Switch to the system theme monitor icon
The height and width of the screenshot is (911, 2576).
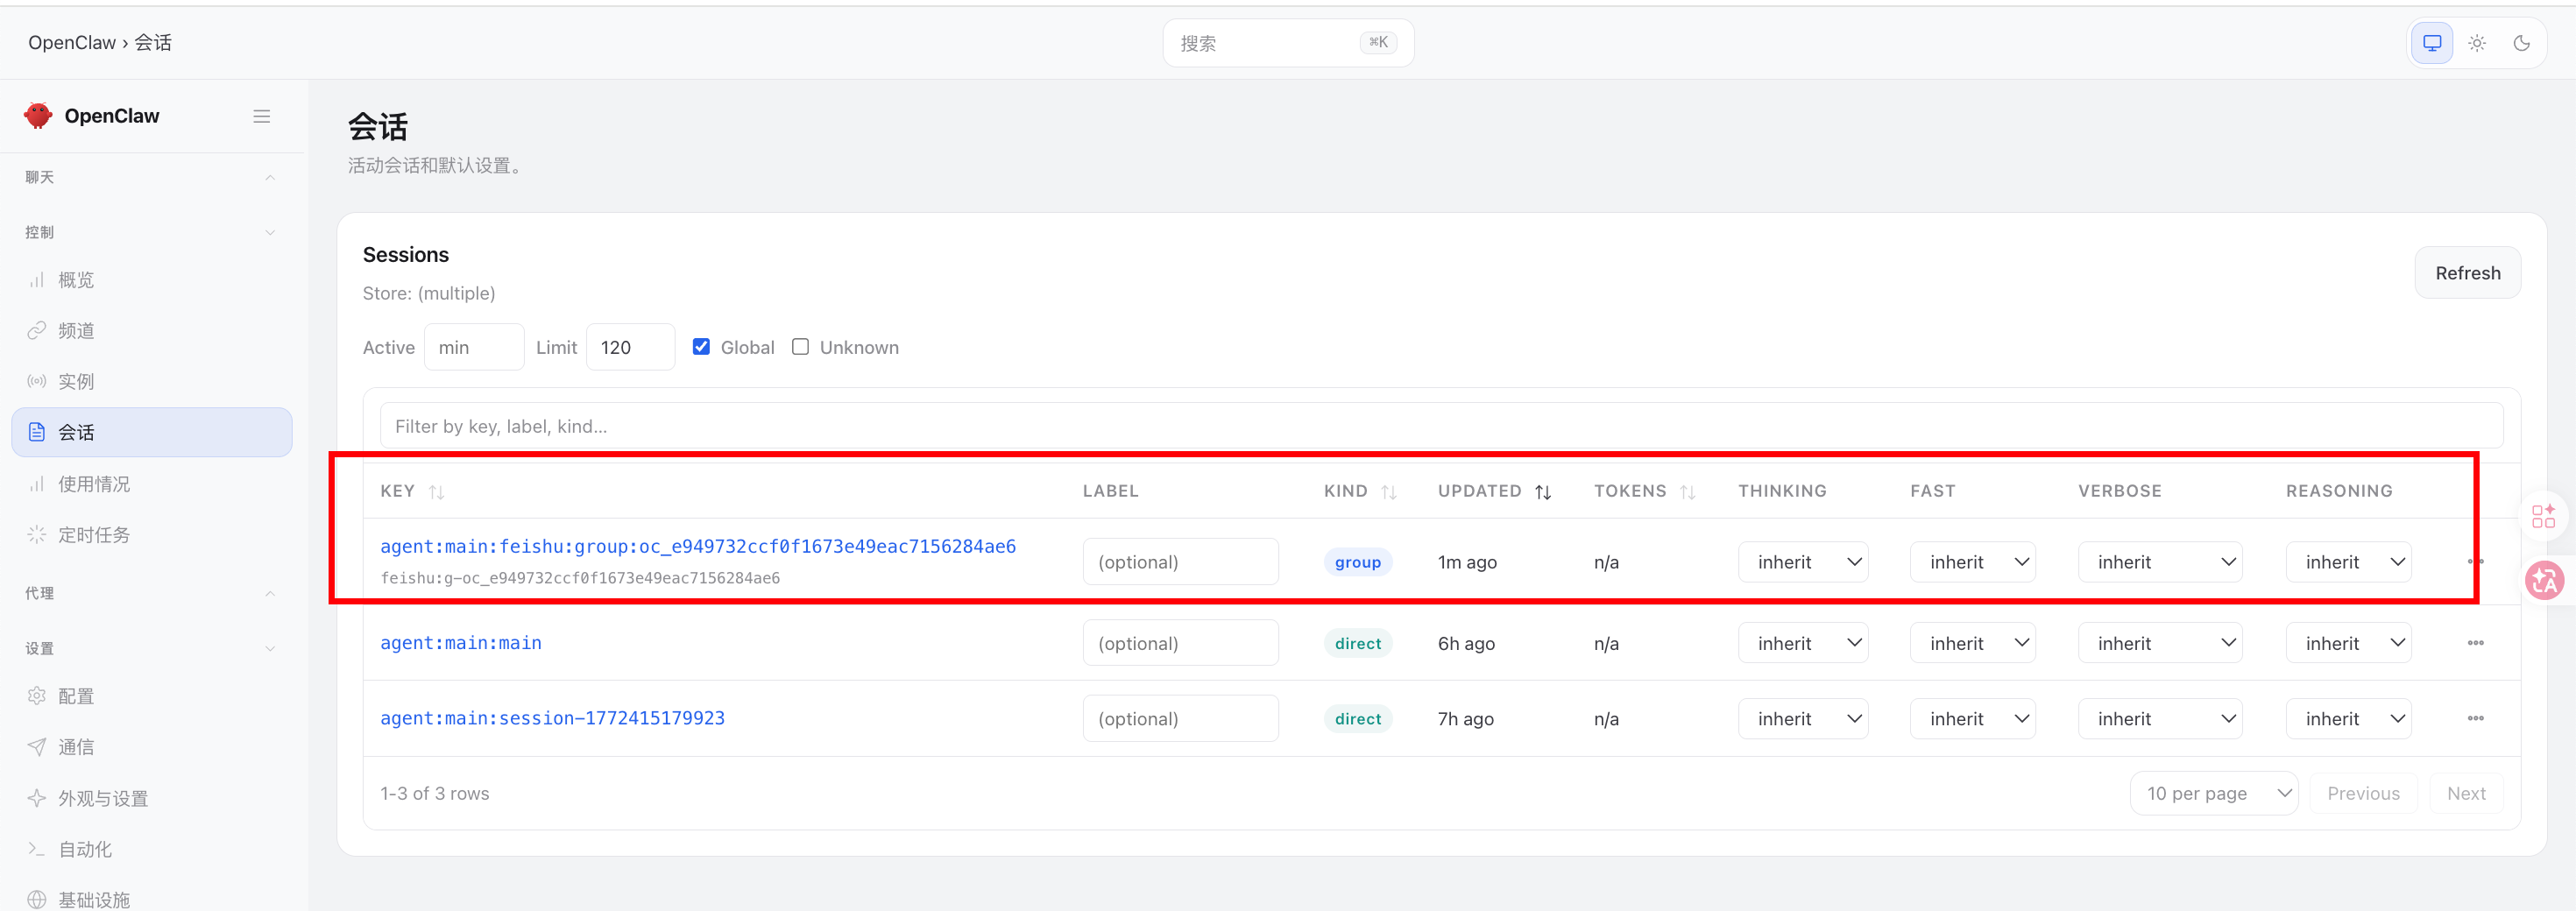pos(2432,43)
